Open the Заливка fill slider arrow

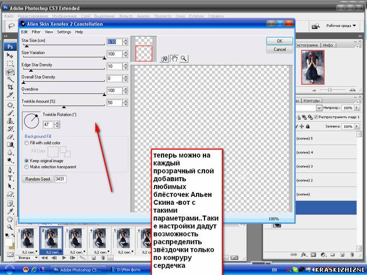click(357, 126)
